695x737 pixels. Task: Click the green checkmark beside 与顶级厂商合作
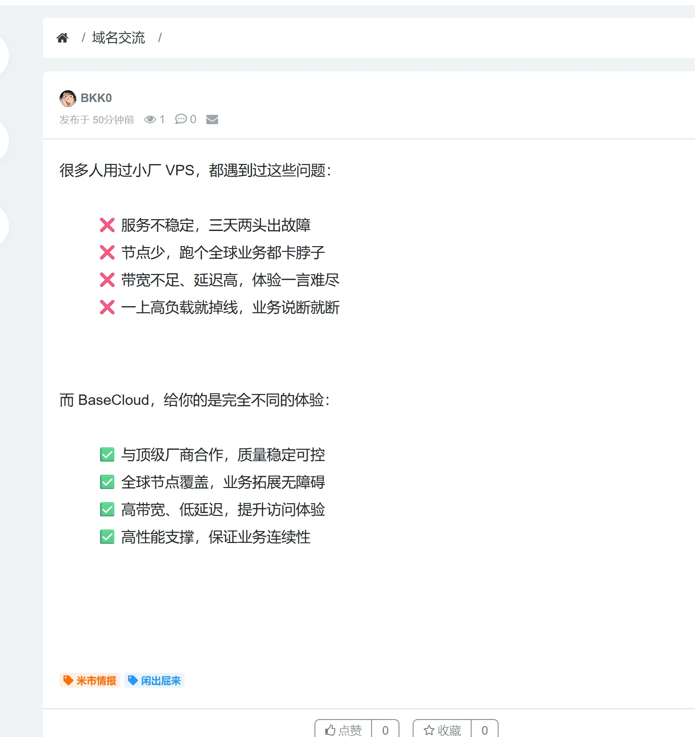click(x=107, y=454)
